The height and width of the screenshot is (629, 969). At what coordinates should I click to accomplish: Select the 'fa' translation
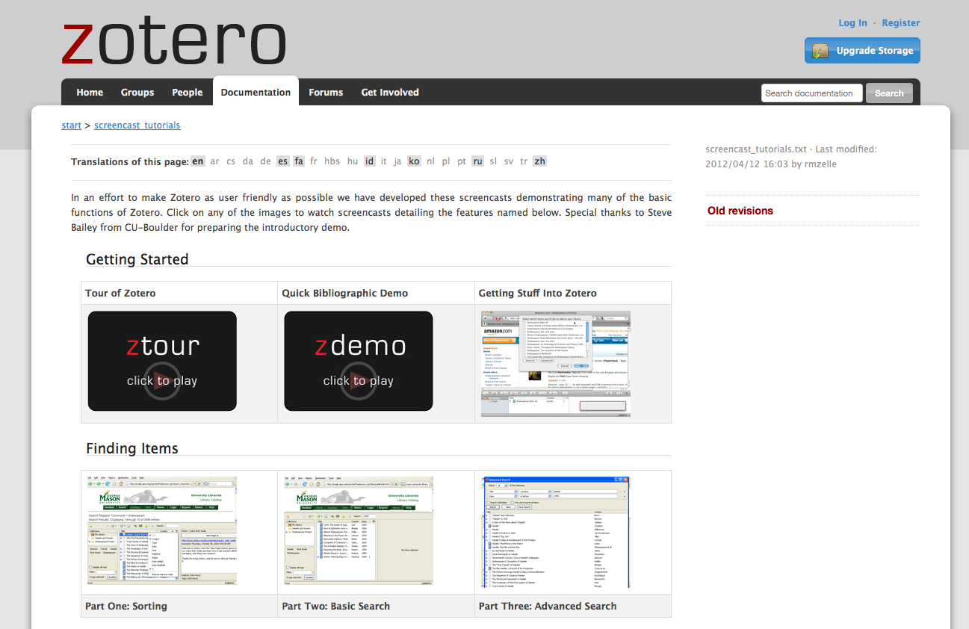pos(299,161)
